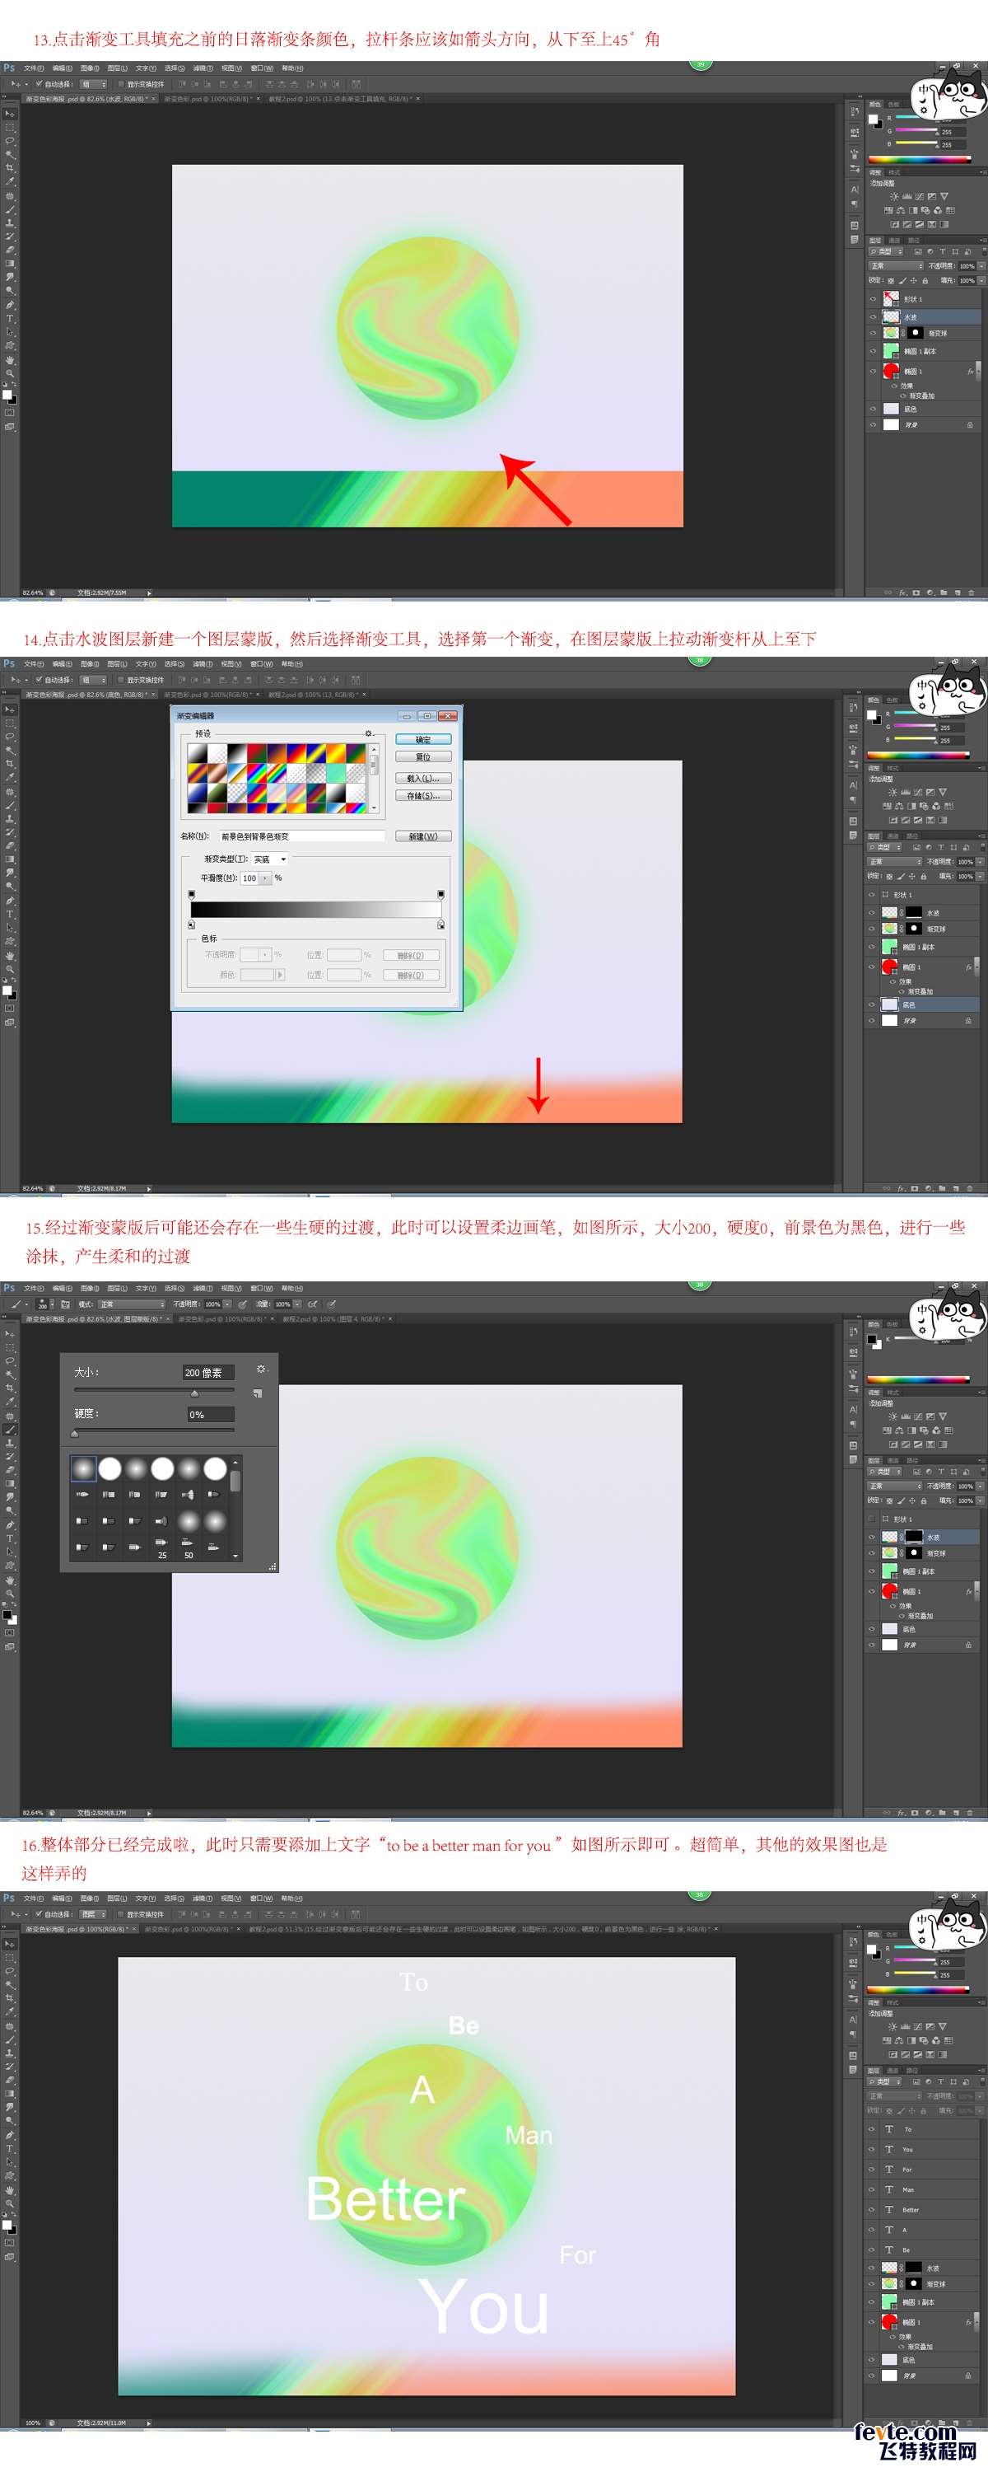Select the first soft round brush preset
This screenshot has width=988, height=2472.
pos(83,1468)
